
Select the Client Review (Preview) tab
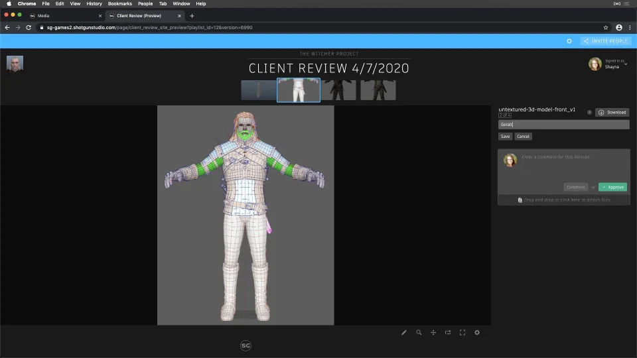pos(144,16)
